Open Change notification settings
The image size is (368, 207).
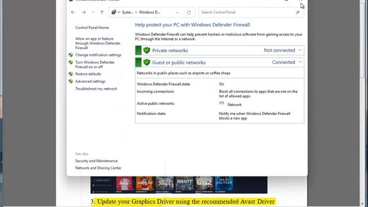tap(98, 55)
